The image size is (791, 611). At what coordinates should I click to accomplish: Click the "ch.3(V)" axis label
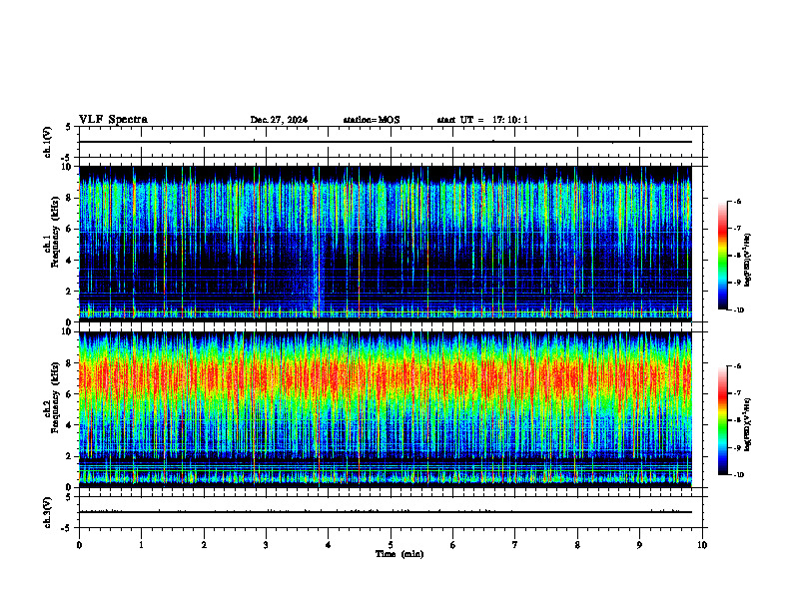[48, 512]
